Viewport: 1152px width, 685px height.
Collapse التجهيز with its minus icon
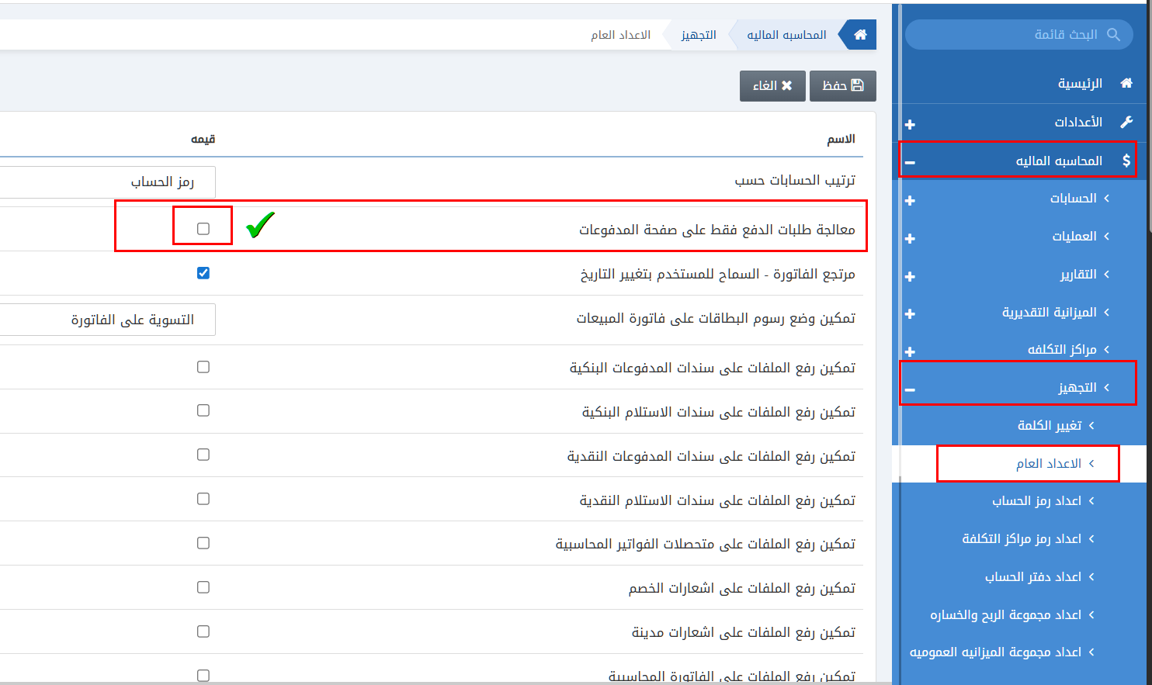click(x=911, y=389)
